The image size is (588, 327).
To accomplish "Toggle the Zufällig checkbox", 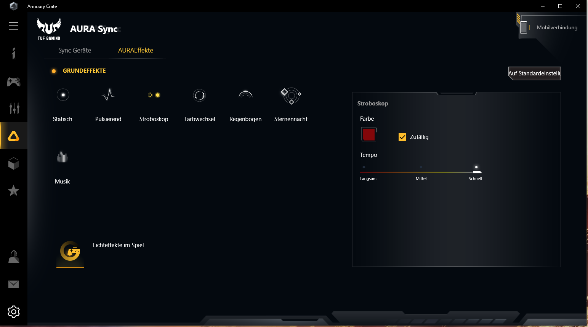I will [x=402, y=137].
